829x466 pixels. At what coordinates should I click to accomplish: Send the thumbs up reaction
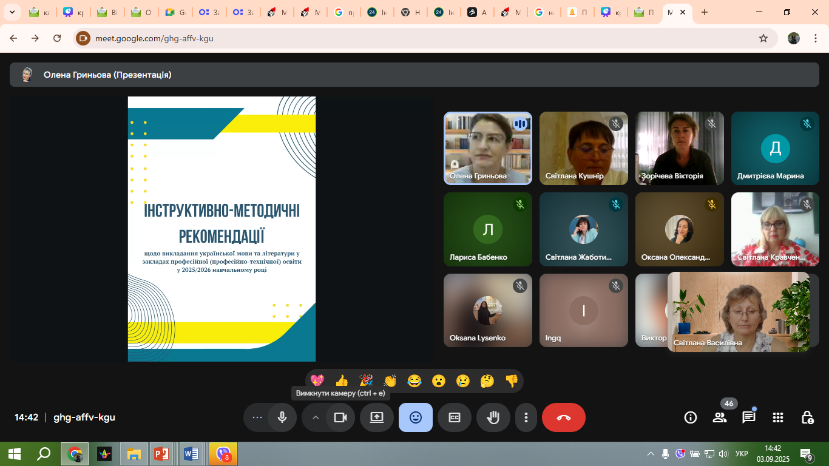(342, 381)
